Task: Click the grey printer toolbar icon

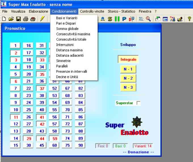Action: (x=26, y=19)
